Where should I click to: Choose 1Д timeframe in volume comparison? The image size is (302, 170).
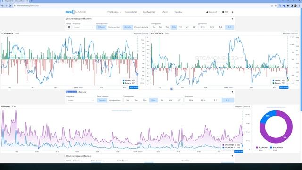point(179,100)
